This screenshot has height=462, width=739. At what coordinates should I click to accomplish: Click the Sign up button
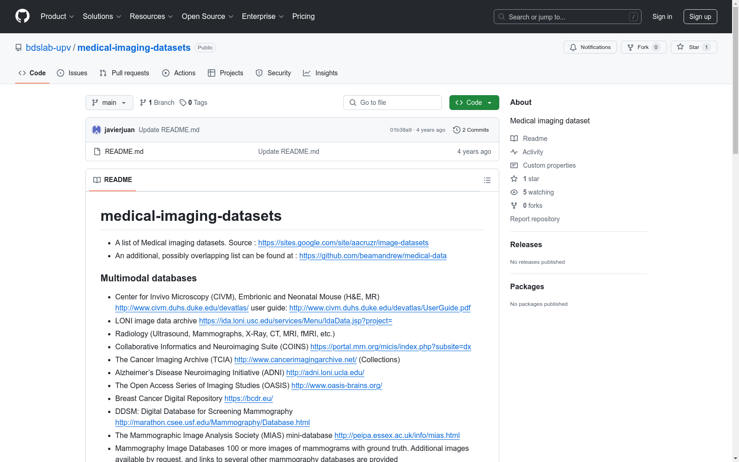click(700, 16)
